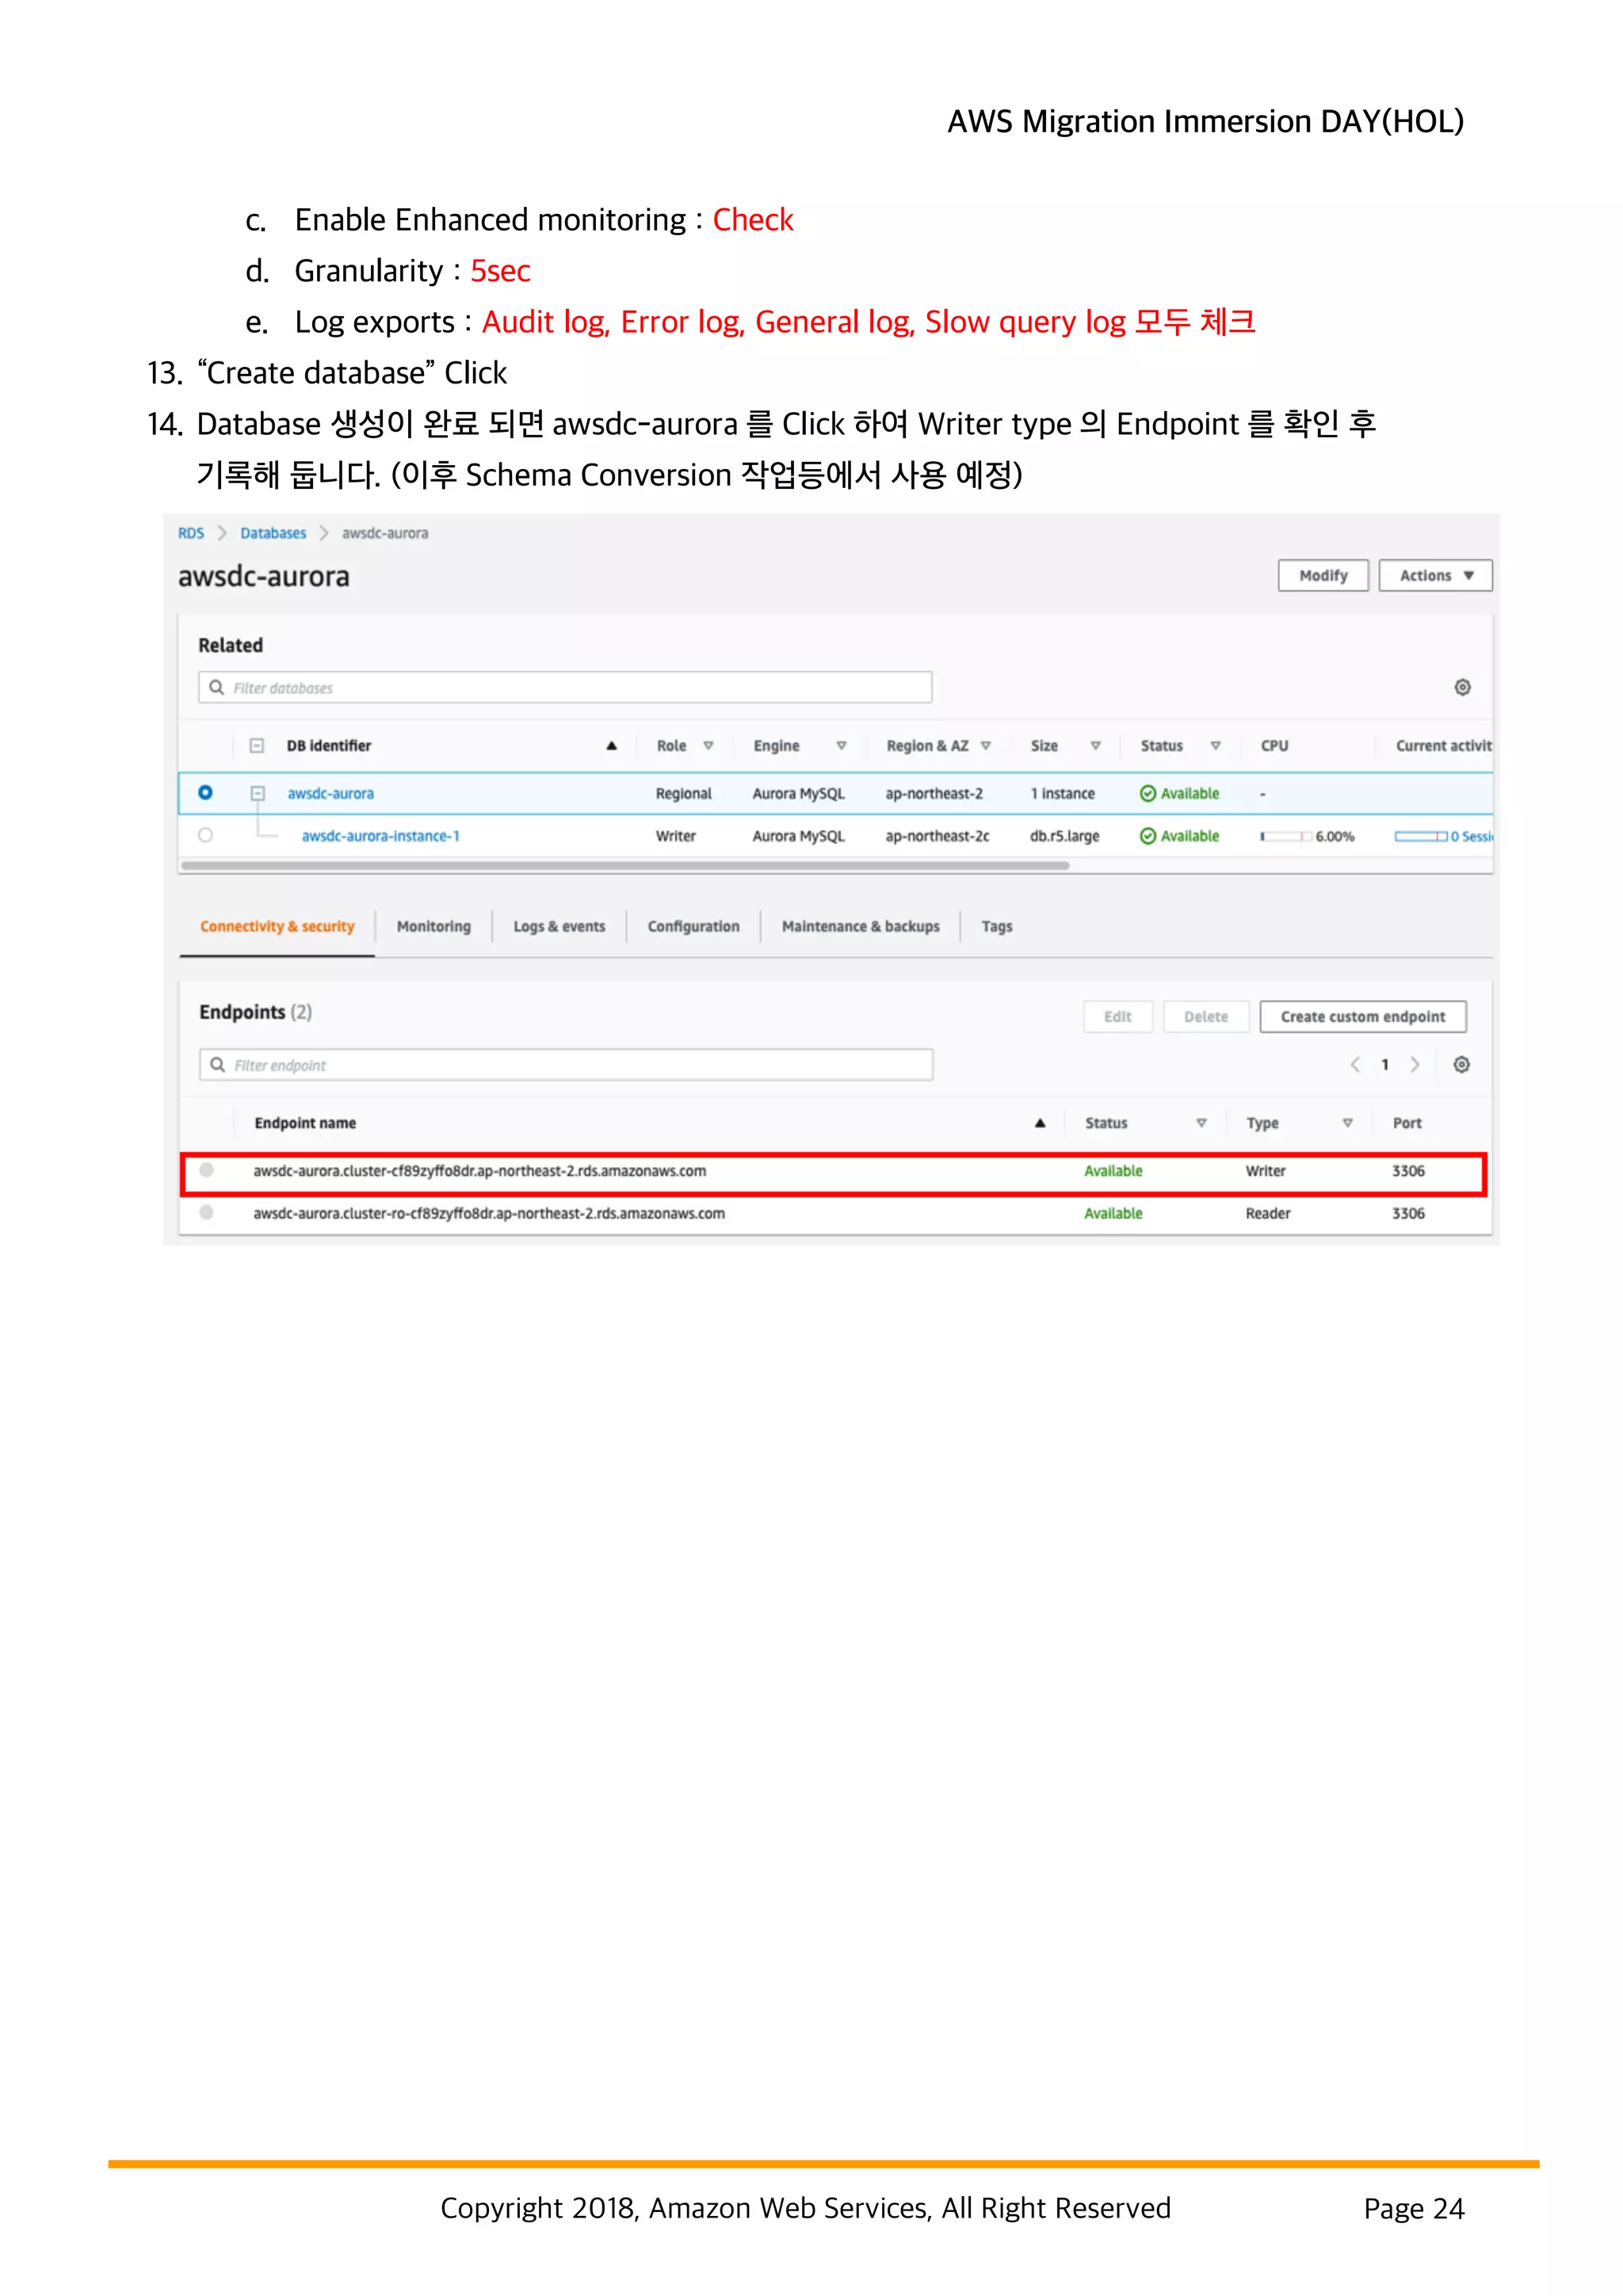The width and height of the screenshot is (1623, 2296).
Task: Click the DB identifier sort arrow
Action: pos(611,746)
